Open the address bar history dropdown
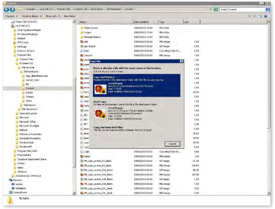Image resolution: width=275 pixels, height=209 pixels. pyautogui.click(x=211, y=9)
